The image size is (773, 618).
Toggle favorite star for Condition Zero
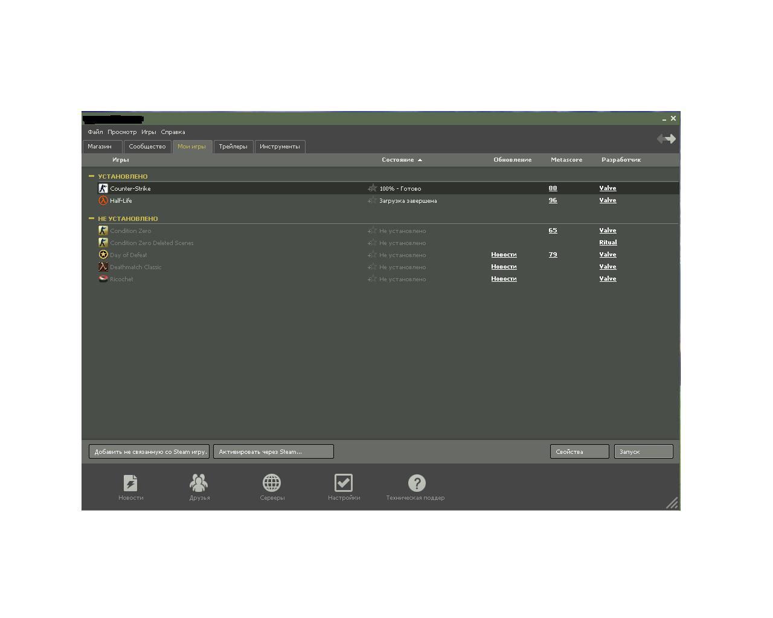[x=373, y=231]
